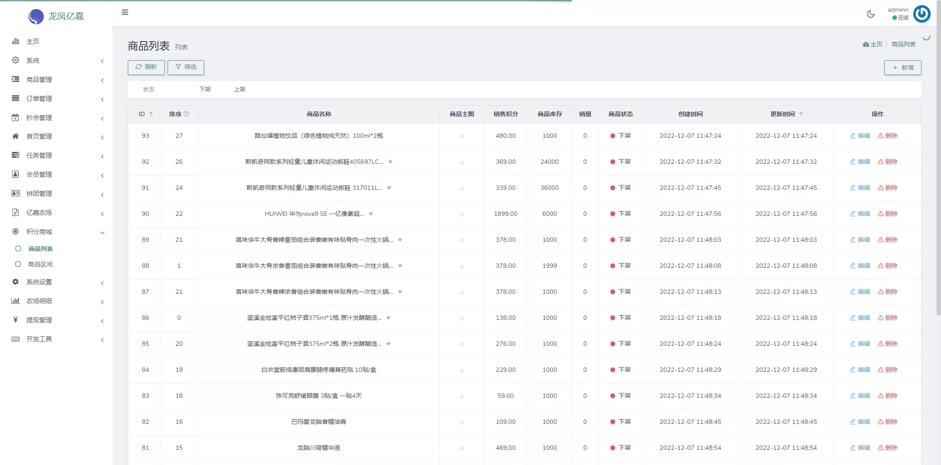Viewport: 941px width, 465px height.
Task: Sort by ID using the arrow icon
Action: click(x=151, y=114)
